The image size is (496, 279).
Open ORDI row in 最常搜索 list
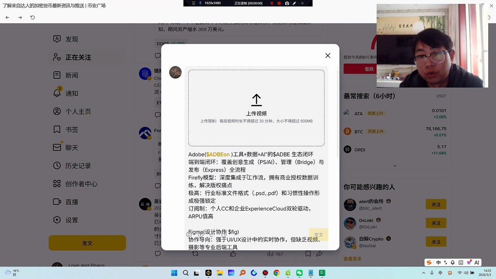(x=395, y=150)
